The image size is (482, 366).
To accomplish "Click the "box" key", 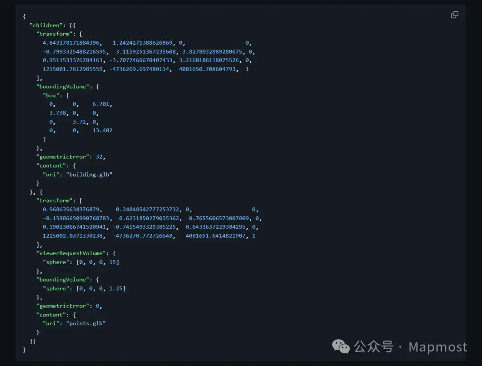I will click(x=51, y=96).
